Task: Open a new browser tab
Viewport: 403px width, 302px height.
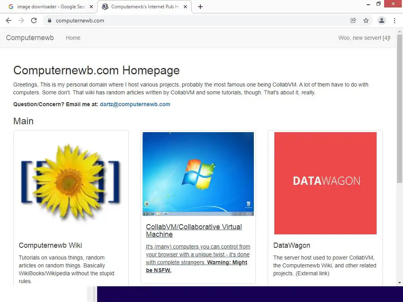Action: coord(200,7)
